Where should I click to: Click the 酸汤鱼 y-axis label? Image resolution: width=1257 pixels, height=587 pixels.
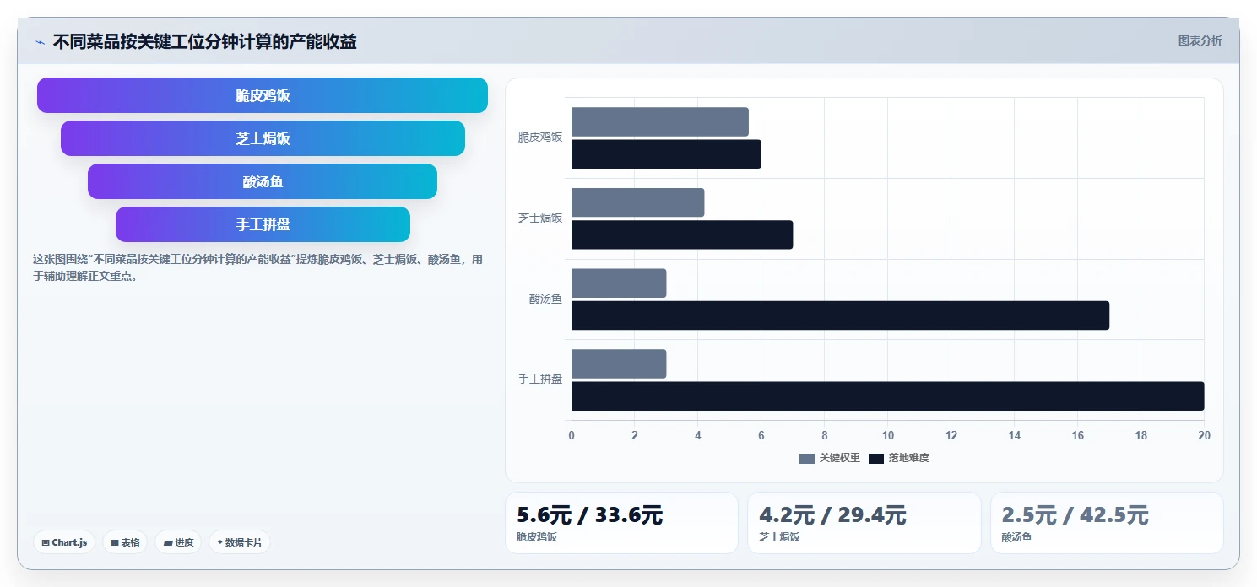[x=546, y=299]
